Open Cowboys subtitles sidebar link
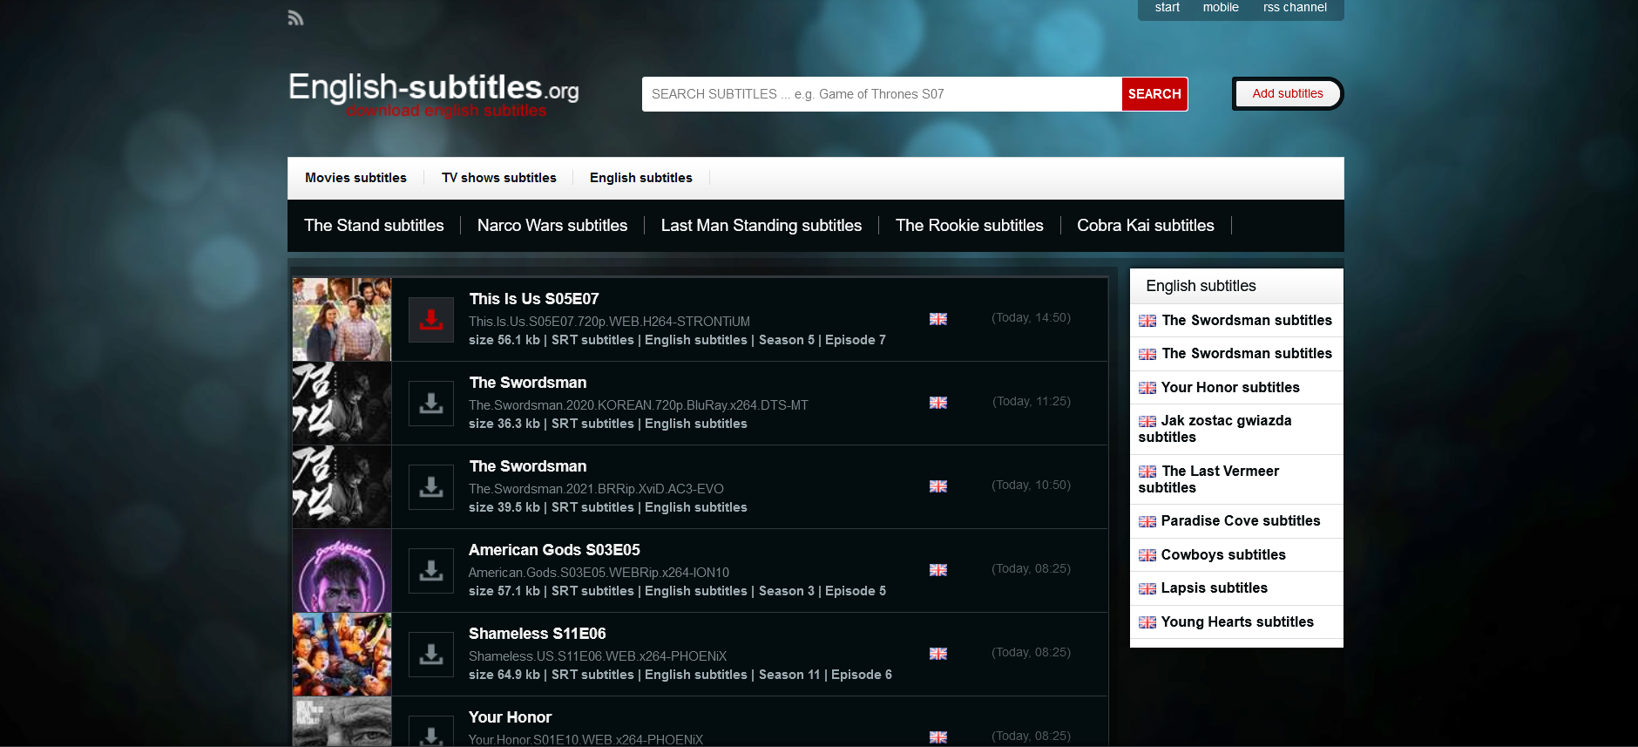 (x=1223, y=555)
